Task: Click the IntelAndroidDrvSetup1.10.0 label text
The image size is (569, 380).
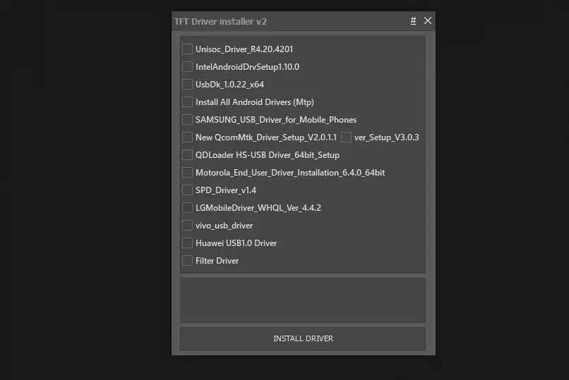Action: point(248,67)
